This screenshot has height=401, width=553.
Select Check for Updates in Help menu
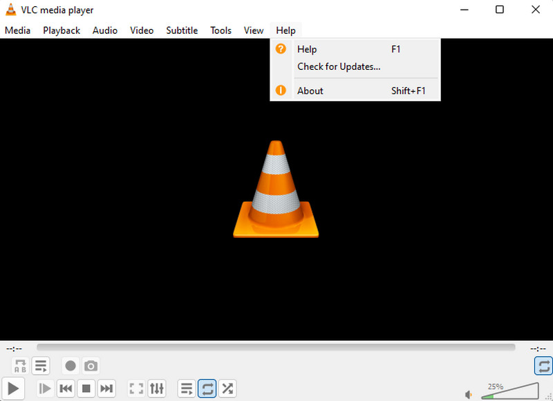[338, 66]
